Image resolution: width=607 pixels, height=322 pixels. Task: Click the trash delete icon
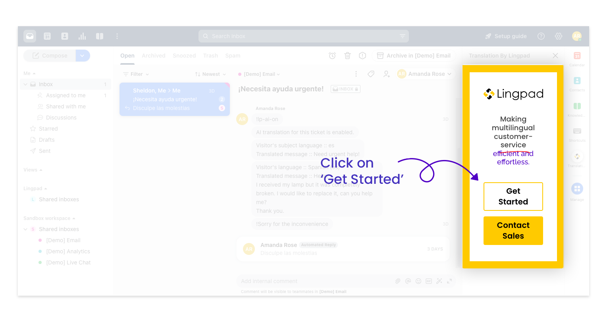[347, 56]
